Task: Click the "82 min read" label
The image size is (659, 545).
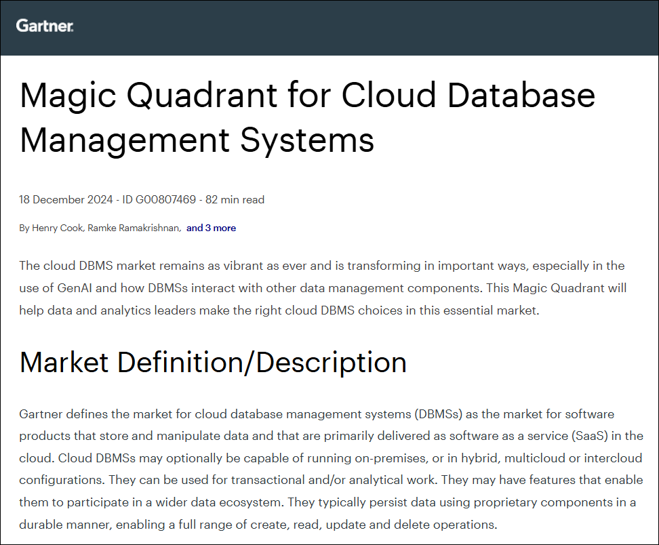Action: coord(235,200)
